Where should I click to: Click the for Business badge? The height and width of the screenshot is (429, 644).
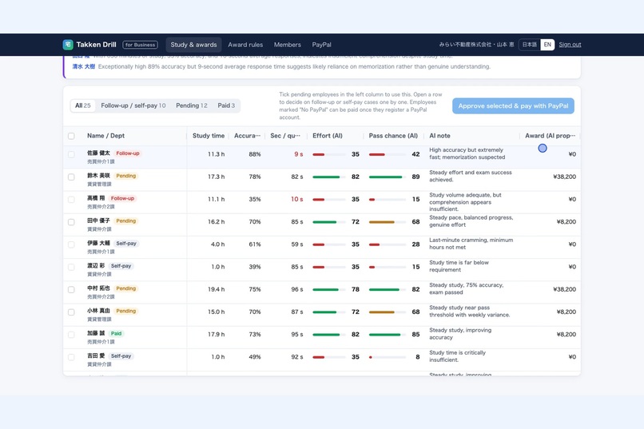click(140, 45)
